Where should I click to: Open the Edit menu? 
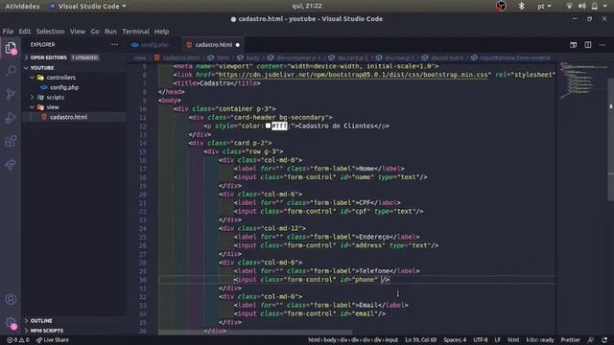coord(24,32)
